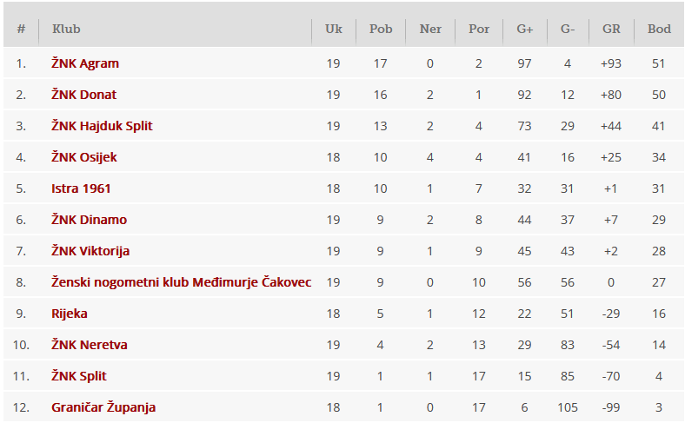
Task: Click the ŽNK Hajduk Split link
Action: tap(102, 126)
